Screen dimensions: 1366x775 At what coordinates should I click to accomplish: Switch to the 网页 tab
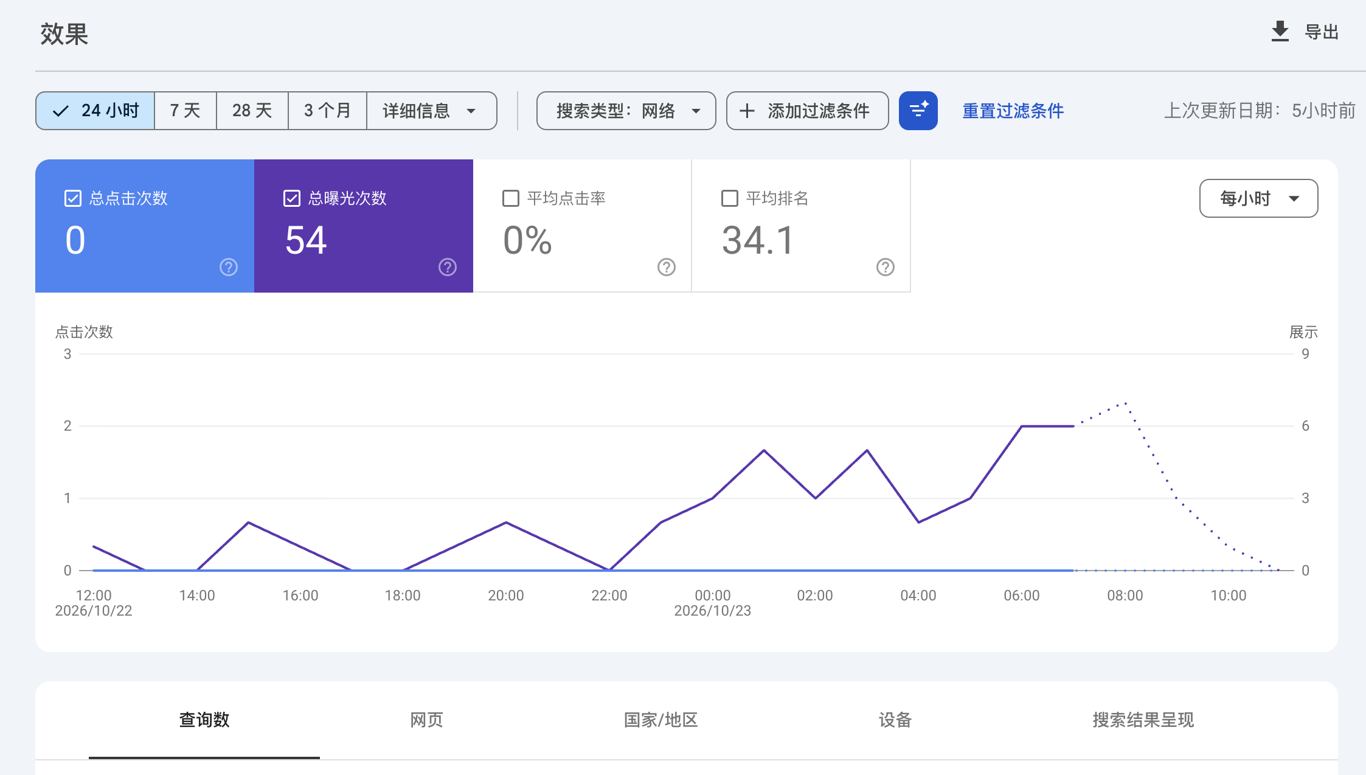click(426, 720)
